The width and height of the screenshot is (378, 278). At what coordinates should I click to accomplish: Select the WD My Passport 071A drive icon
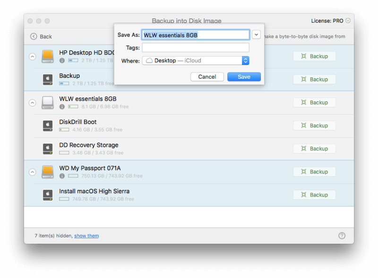[48, 172]
